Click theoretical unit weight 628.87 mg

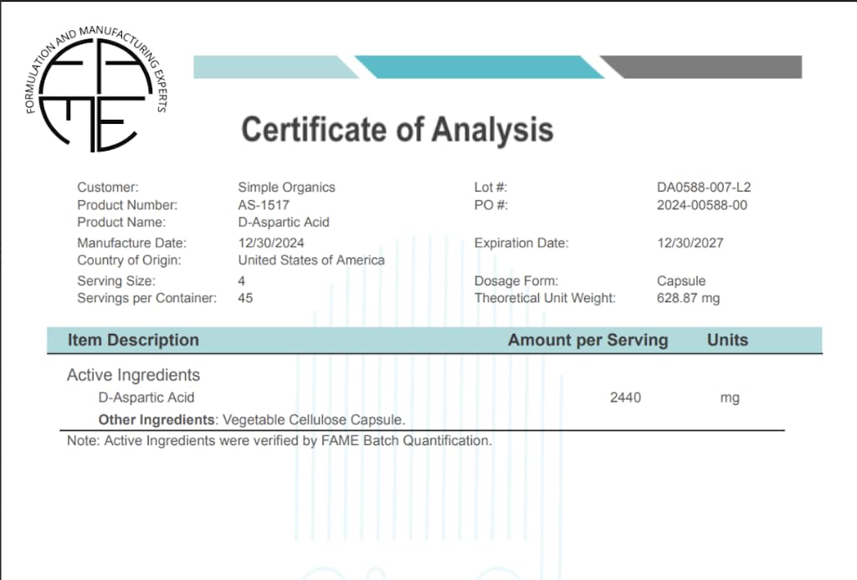point(688,298)
